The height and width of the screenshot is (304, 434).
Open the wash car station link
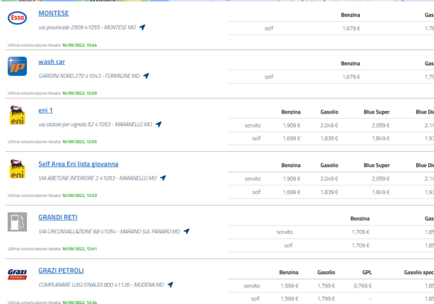[x=52, y=62]
